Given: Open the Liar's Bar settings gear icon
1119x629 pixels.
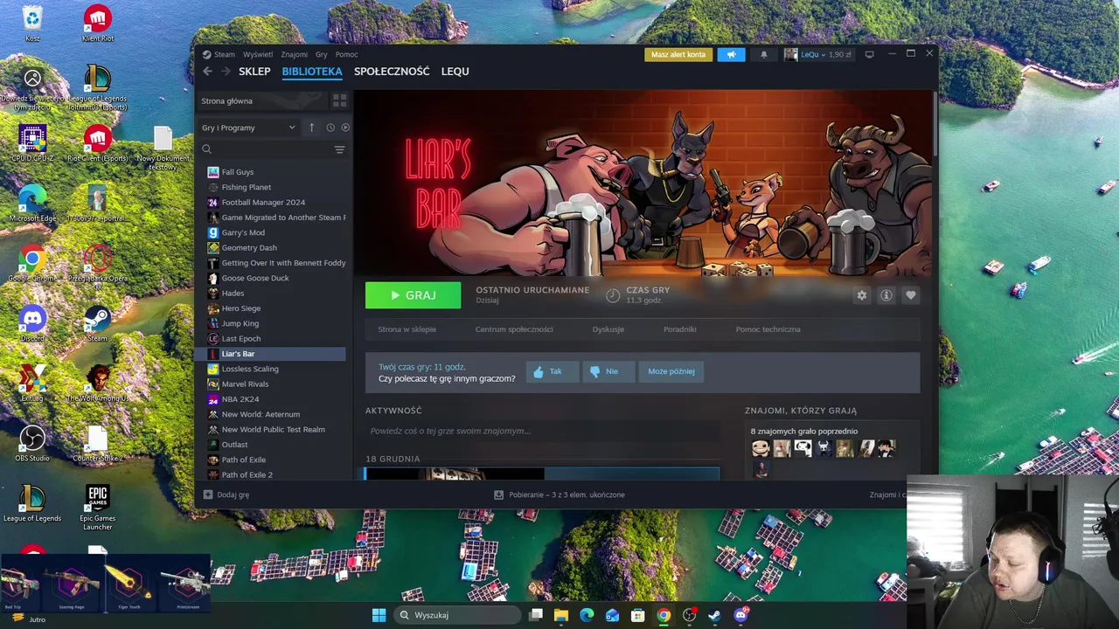Looking at the screenshot, I should coord(861,295).
